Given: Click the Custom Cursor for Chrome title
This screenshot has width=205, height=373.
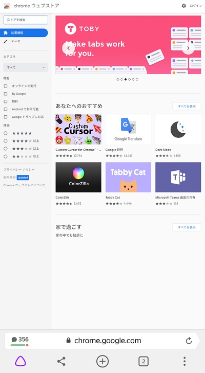Looking at the screenshot, I should [78, 150].
